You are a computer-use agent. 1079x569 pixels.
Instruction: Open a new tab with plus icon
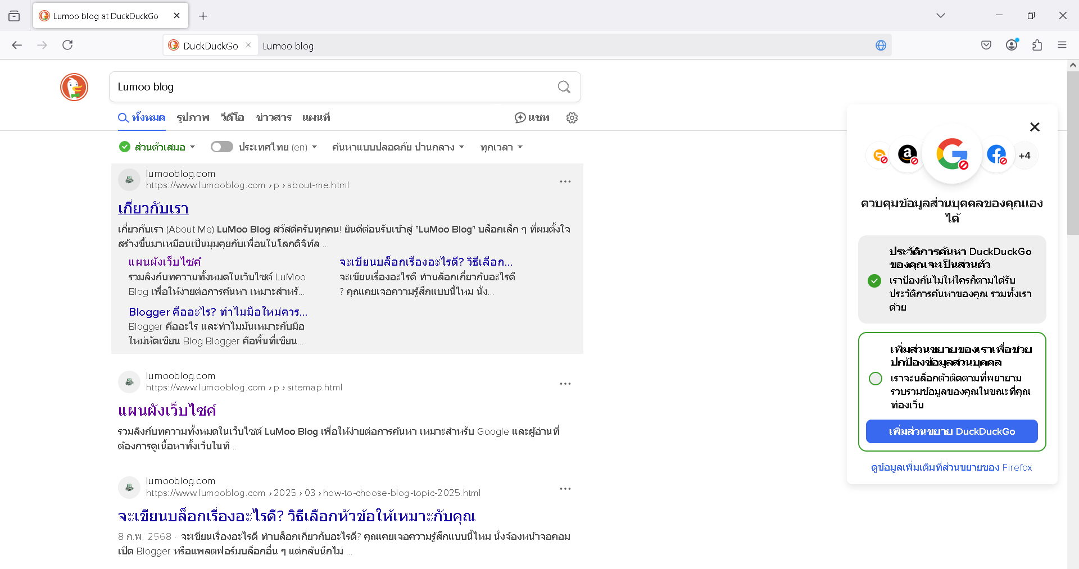pyautogui.click(x=203, y=16)
